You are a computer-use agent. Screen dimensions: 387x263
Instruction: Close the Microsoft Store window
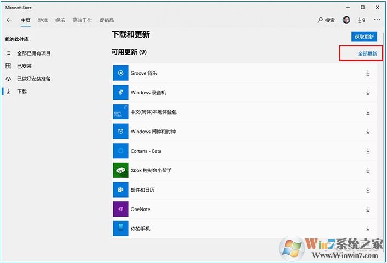click(377, 8)
